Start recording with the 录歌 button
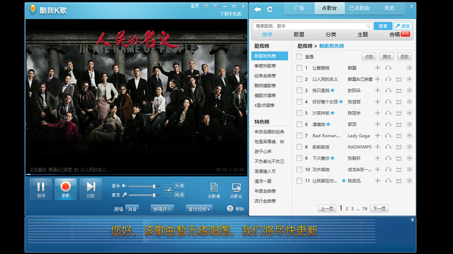Screen dimensions: 453x254 [x=65, y=189]
